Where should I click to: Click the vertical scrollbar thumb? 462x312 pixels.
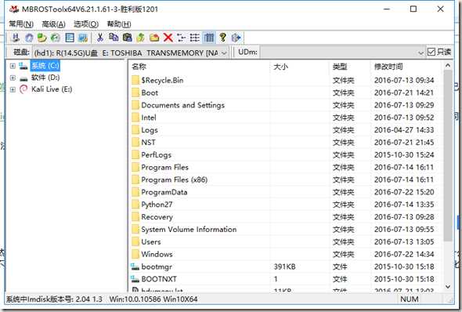tap(448, 156)
